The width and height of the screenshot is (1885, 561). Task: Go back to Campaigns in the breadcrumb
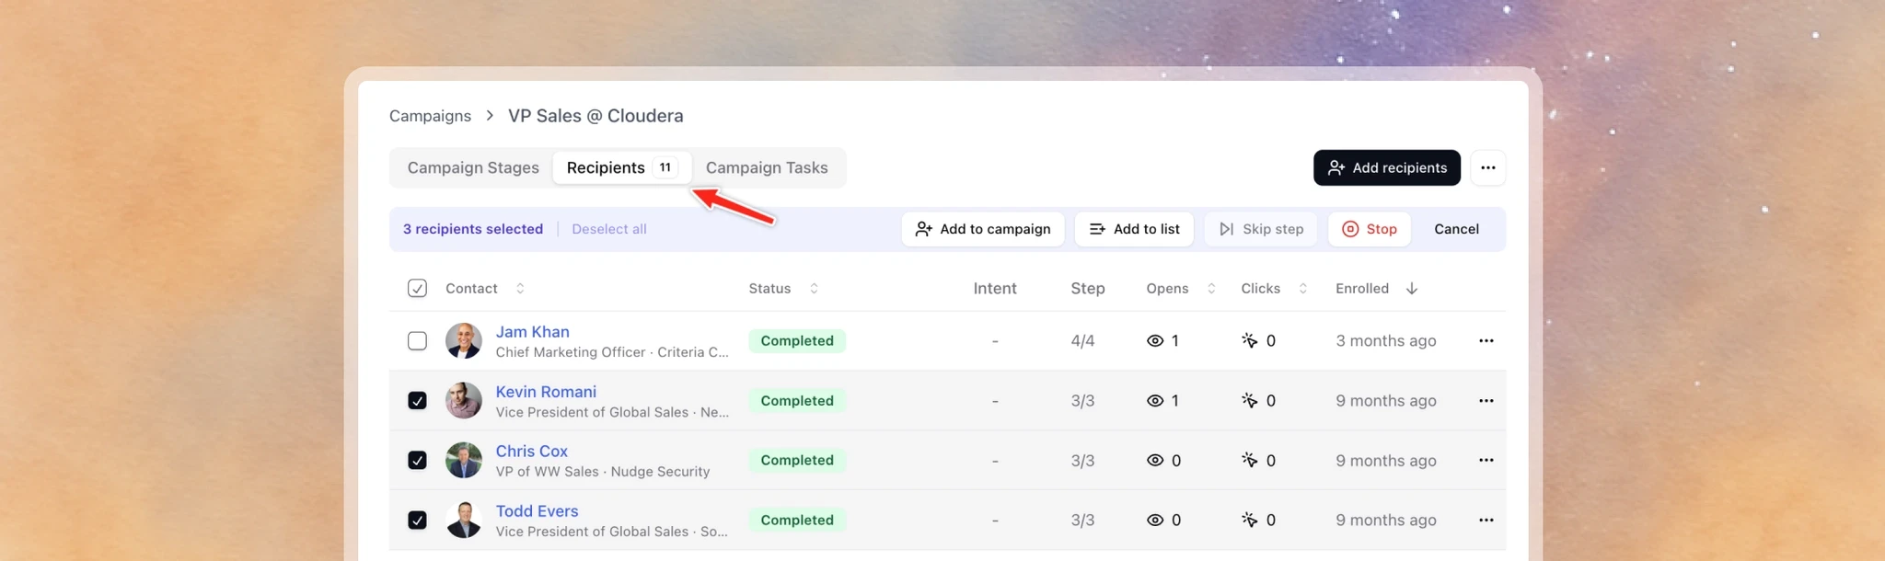pyautogui.click(x=430, y=116)
